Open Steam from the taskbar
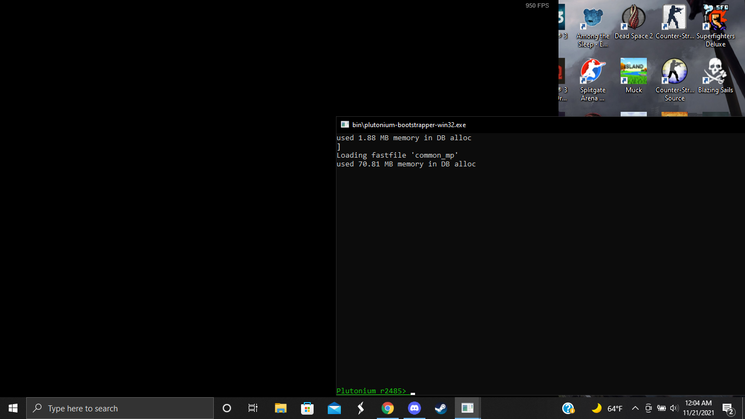The width and height of the screenshot is (745, 419). (441, 408)
